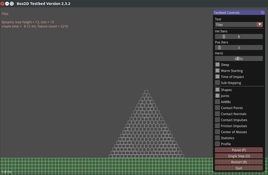The height and width of the screenshot is (175, 268).
Task: Enable the AABBs checkbox
Action: point(217,101)
